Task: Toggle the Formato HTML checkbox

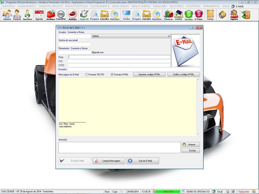Action: 112,75
